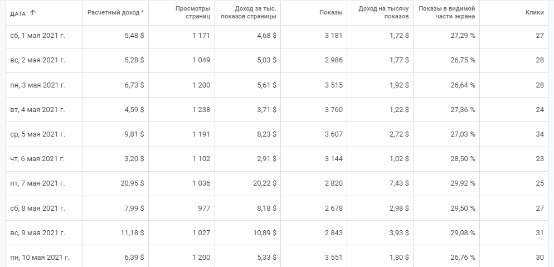Select the чт, 6 мая 2021 г. row
This screenshot has height=267, width=554.
pos(38,159)
